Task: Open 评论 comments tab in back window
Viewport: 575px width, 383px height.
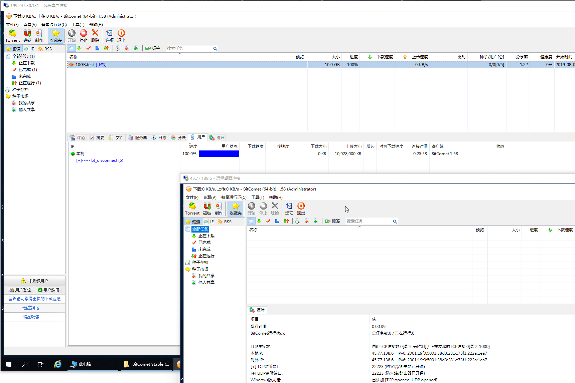Action: [x=78, y=137]
